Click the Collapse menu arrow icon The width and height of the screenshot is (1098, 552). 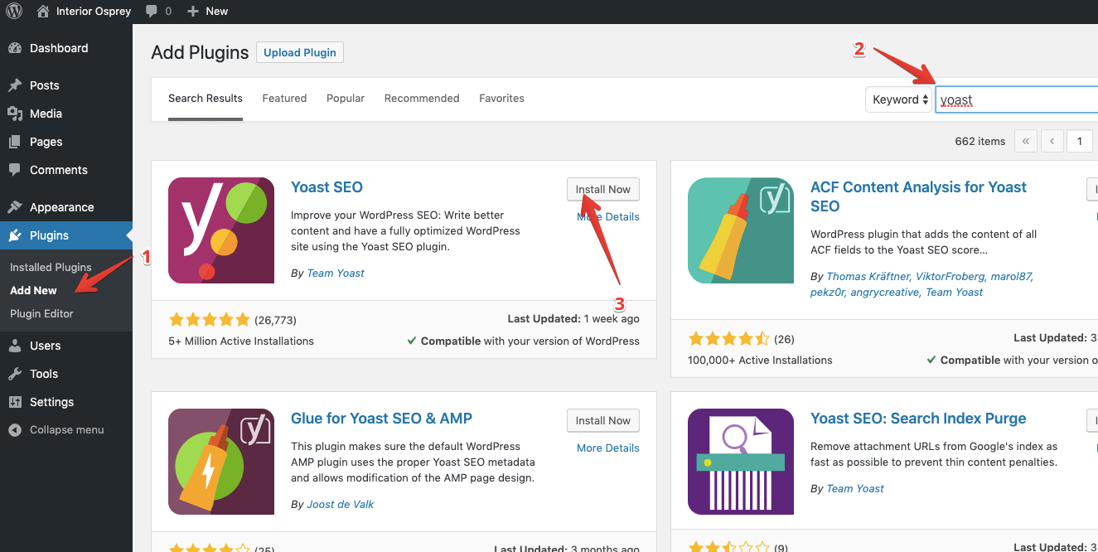15,430
